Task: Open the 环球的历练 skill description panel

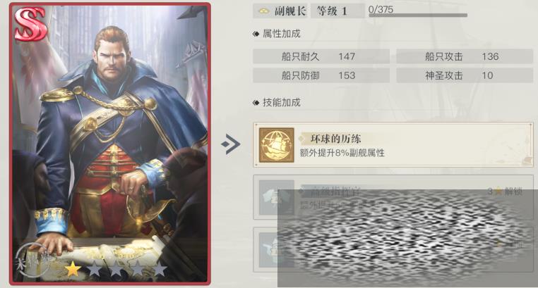Action: pos(393,145)
